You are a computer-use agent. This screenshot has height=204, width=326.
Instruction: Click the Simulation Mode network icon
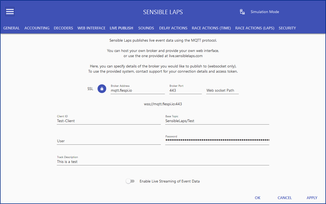coord(242,12)
